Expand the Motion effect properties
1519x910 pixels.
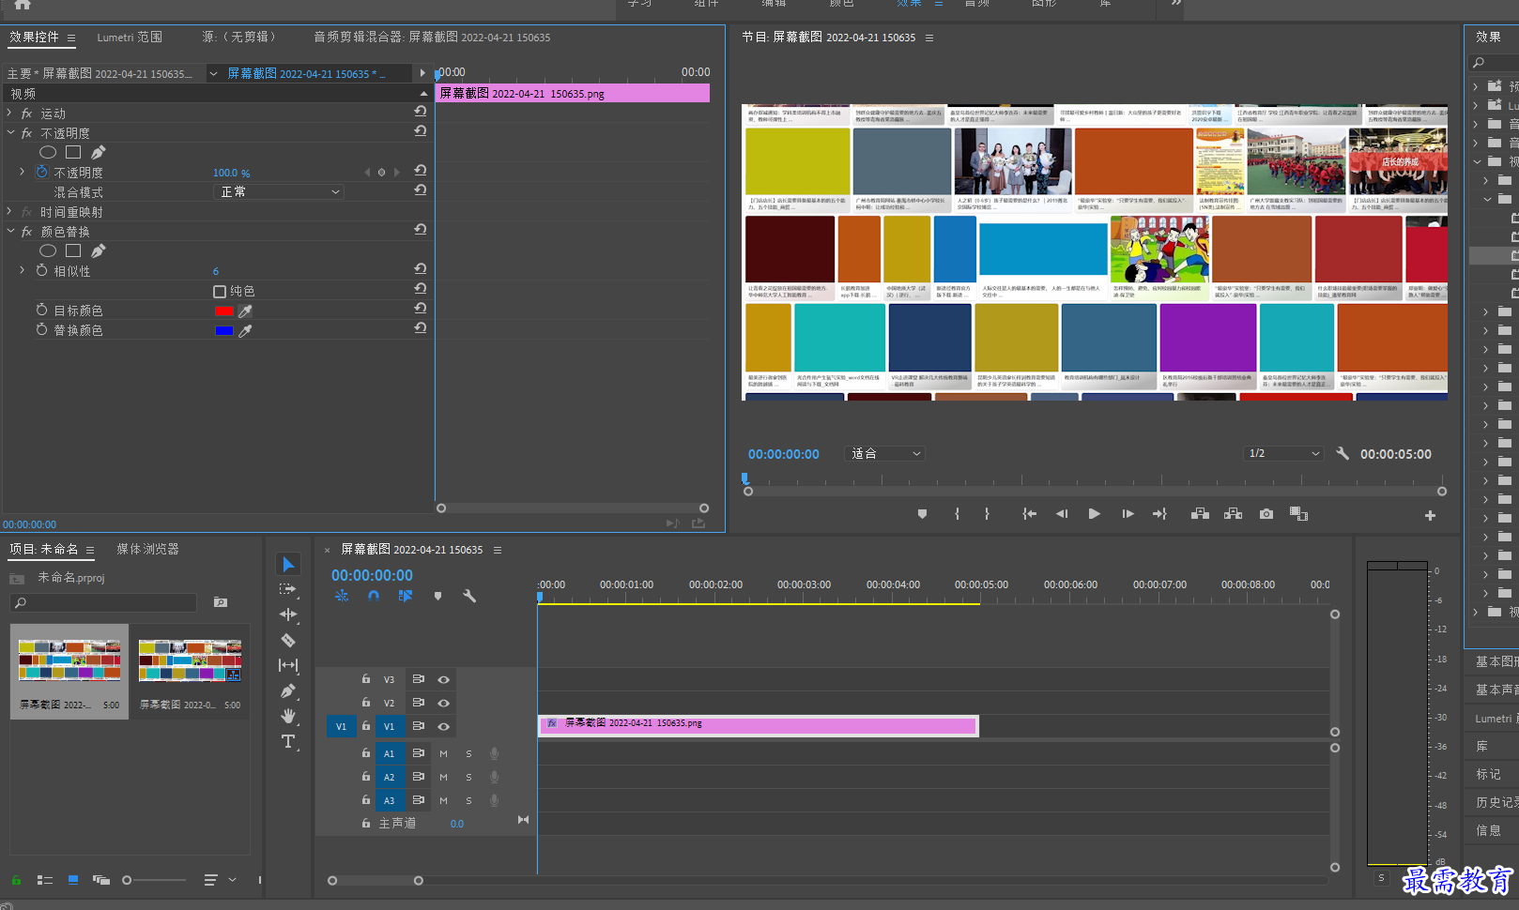(9, 113)
